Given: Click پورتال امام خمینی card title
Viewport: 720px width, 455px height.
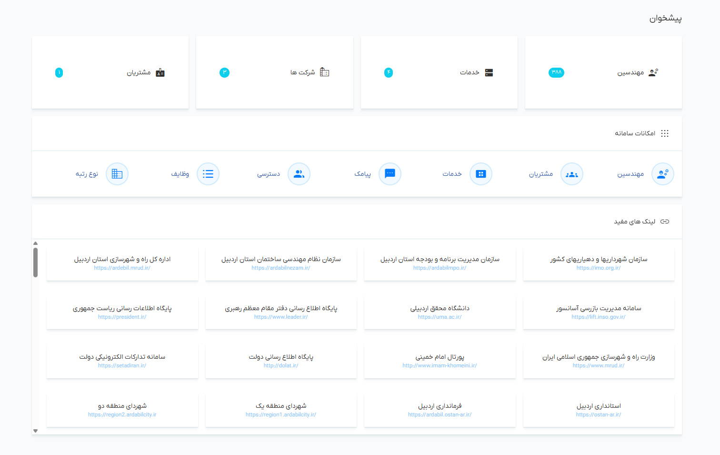Looking at the screenshot, I should click(x=440, y=357).
